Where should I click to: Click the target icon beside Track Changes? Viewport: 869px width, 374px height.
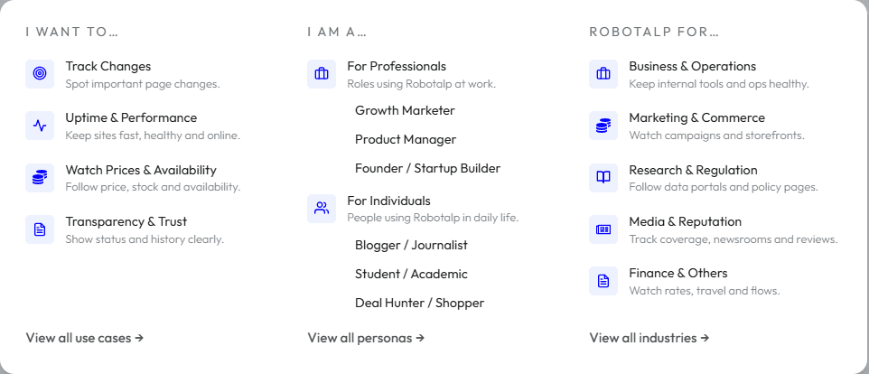40,74
